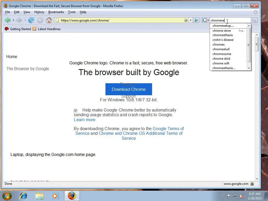
Task: Click the Getting Started bookmark icon
Action: tap(7, 29)
